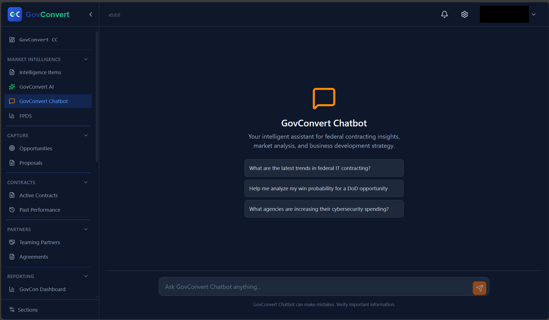This screenshot has width=549, height=320.
Task: Click the GovConvert AI sparkle icon
Action: tap(12, 87)
